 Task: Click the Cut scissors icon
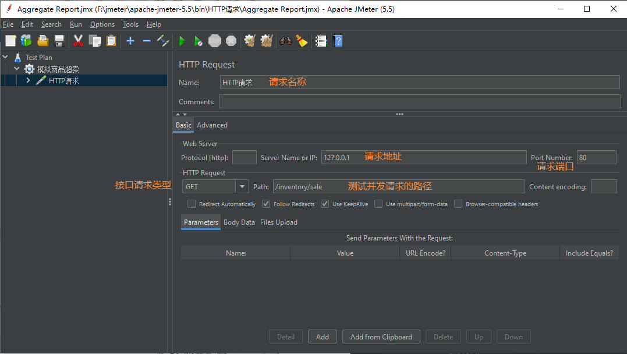coord(79,41)
